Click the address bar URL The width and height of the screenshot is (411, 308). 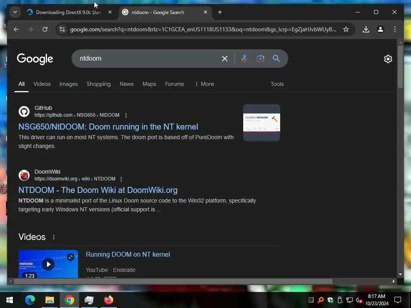(x=203, y=29)
